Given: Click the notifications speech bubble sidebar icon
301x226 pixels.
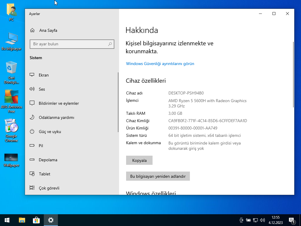Looking at the screenshot, I should click(x=32, y=103).
